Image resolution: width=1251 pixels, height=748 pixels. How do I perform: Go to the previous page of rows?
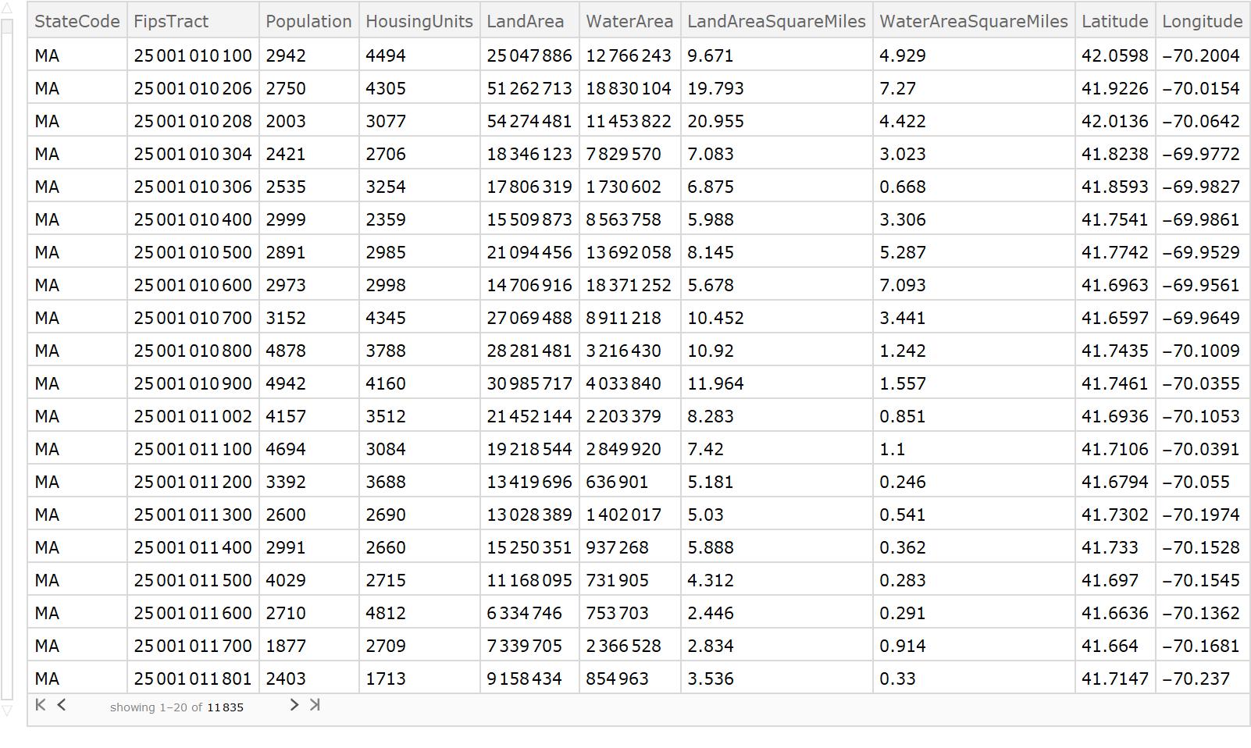coord(62,705)
